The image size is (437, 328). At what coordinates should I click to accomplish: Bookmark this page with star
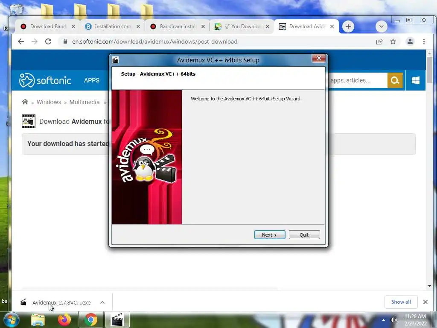click(x=393, y=41)
